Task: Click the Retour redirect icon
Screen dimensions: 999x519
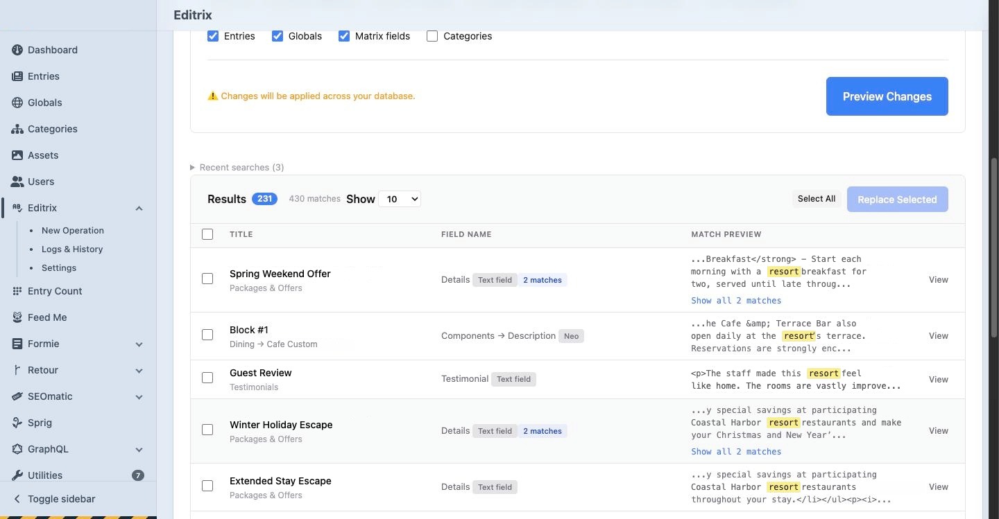Action: coord(17,370)
